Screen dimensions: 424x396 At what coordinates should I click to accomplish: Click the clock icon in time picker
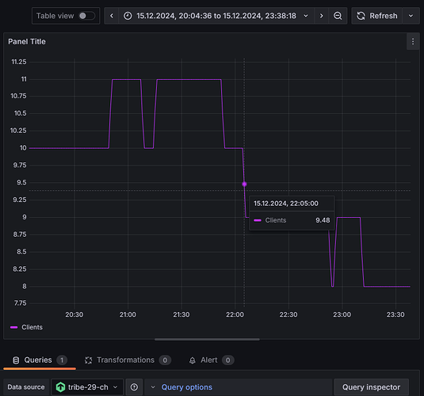pos(128,16)
